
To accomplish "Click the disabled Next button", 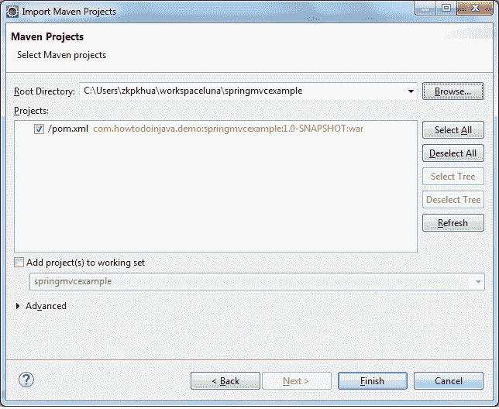I will pos(296,380).
